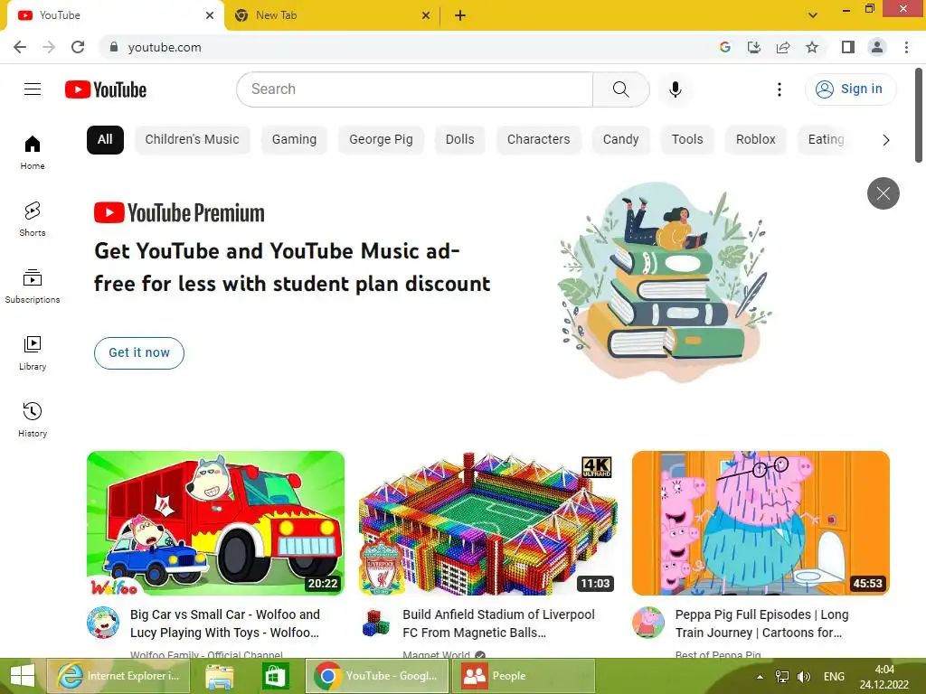
Task: Expand the tab search dropdown arrow
Action: (813, 15)
